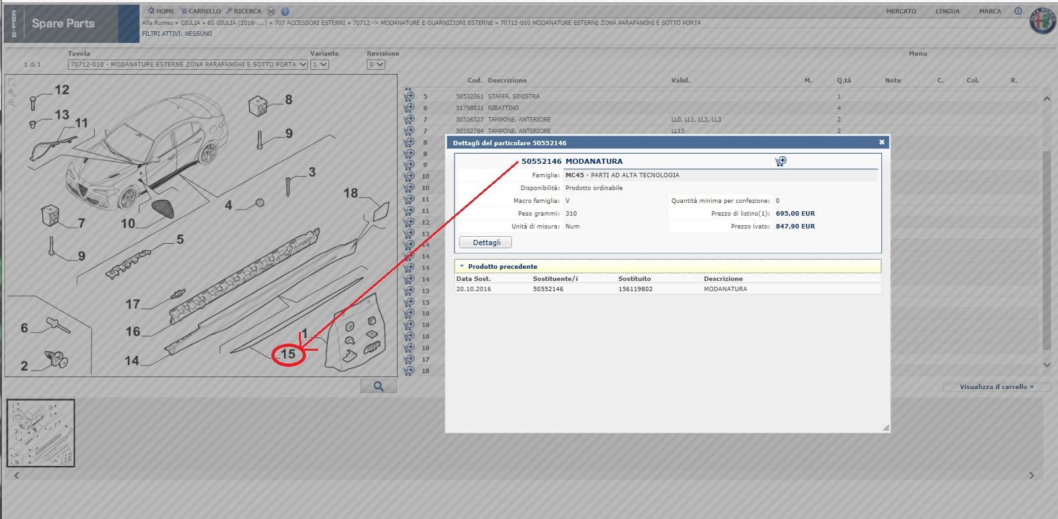The image size is (1058, 519).
Task: Click the magnifier search button below diagram
Action: 378,387
